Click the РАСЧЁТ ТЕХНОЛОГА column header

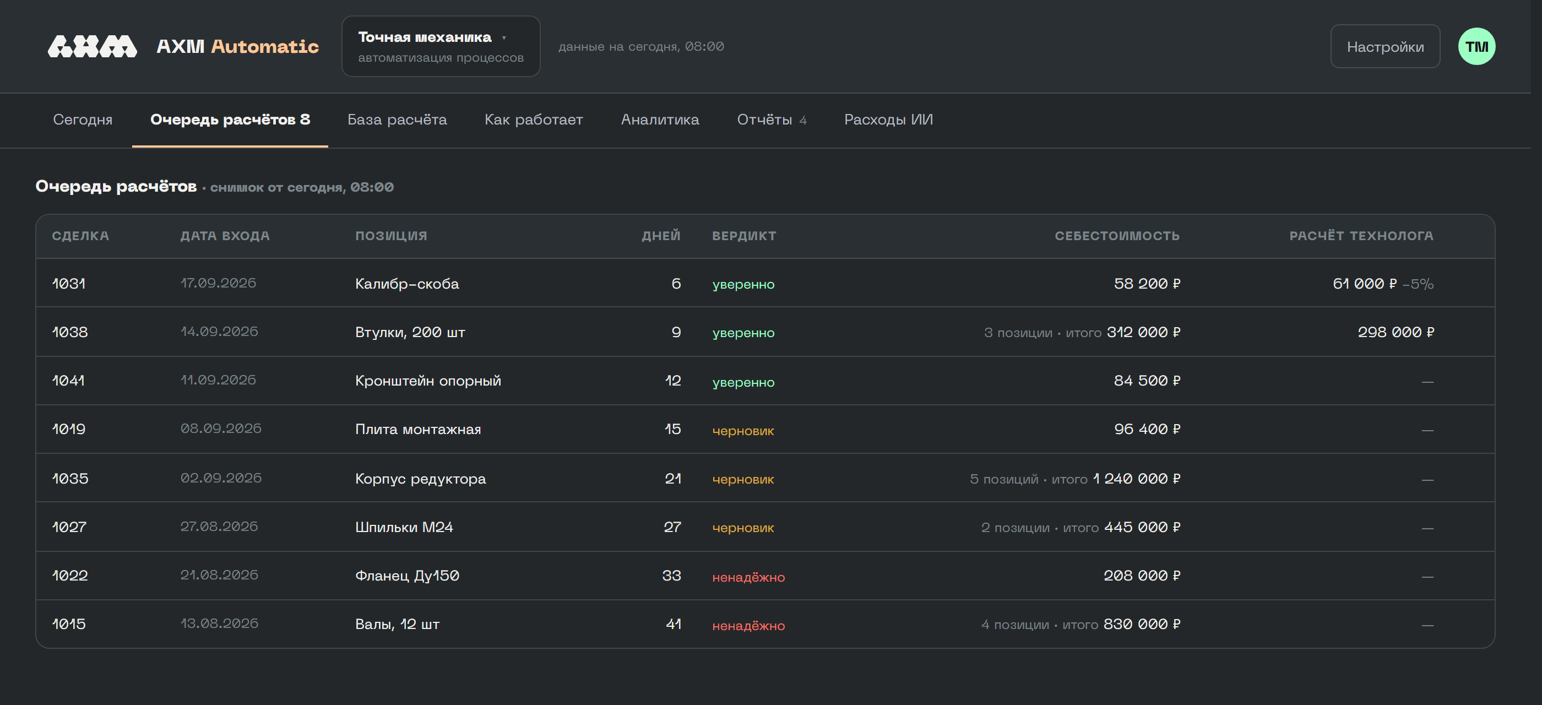click(1361, 236)
